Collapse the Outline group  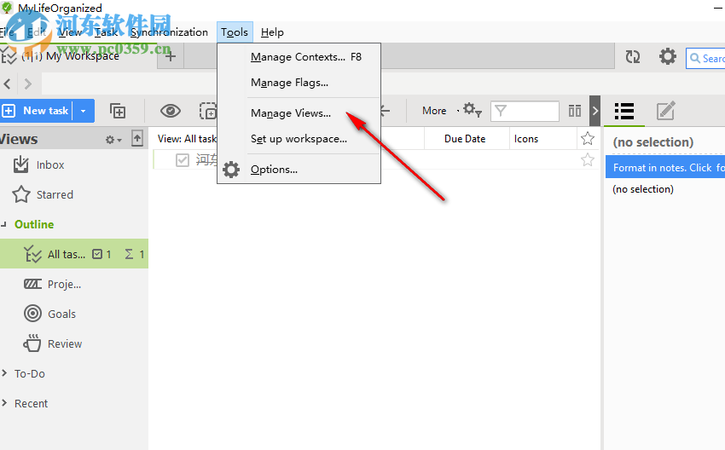pos(3,224)
